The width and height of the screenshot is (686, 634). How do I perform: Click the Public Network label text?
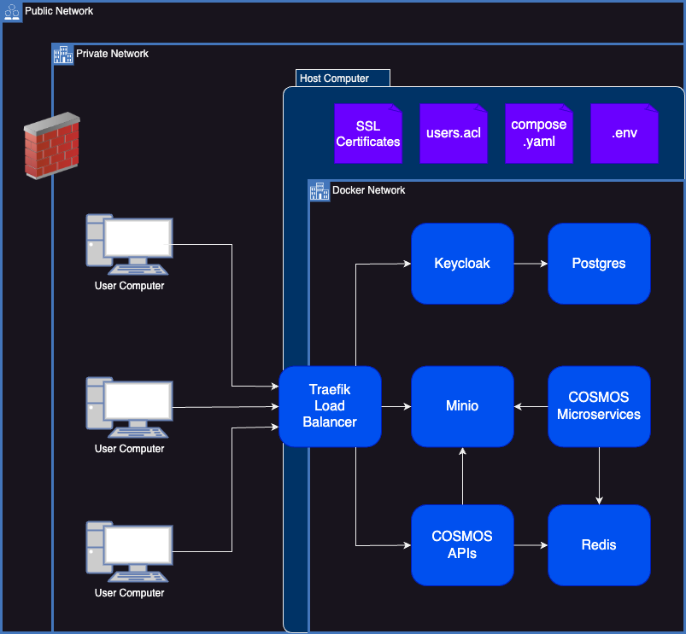59,11
